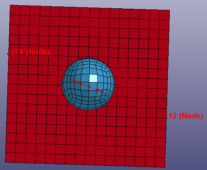Click the red marker at node 278

tap(8, 54)
